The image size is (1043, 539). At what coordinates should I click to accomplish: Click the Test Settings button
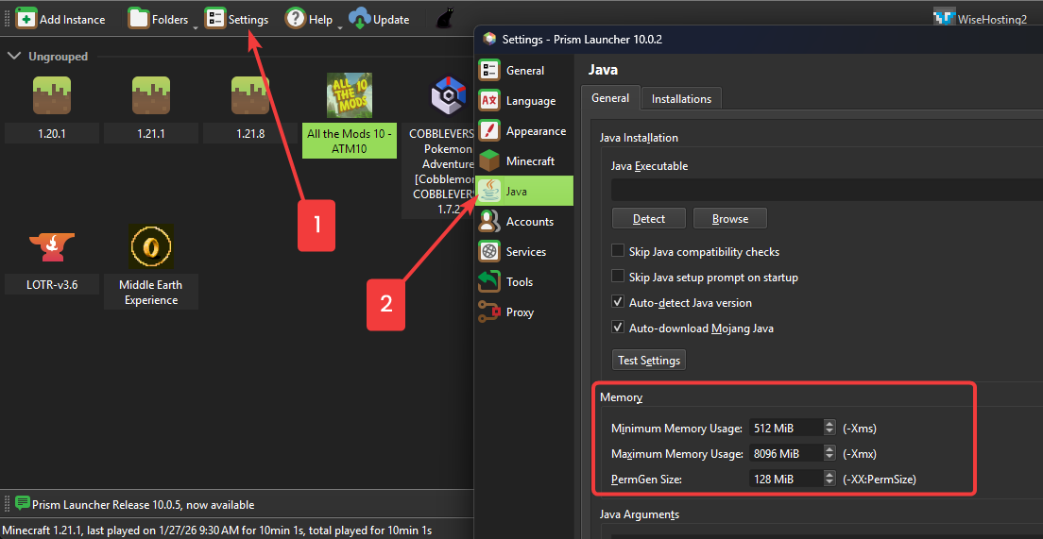coord(648,360)
